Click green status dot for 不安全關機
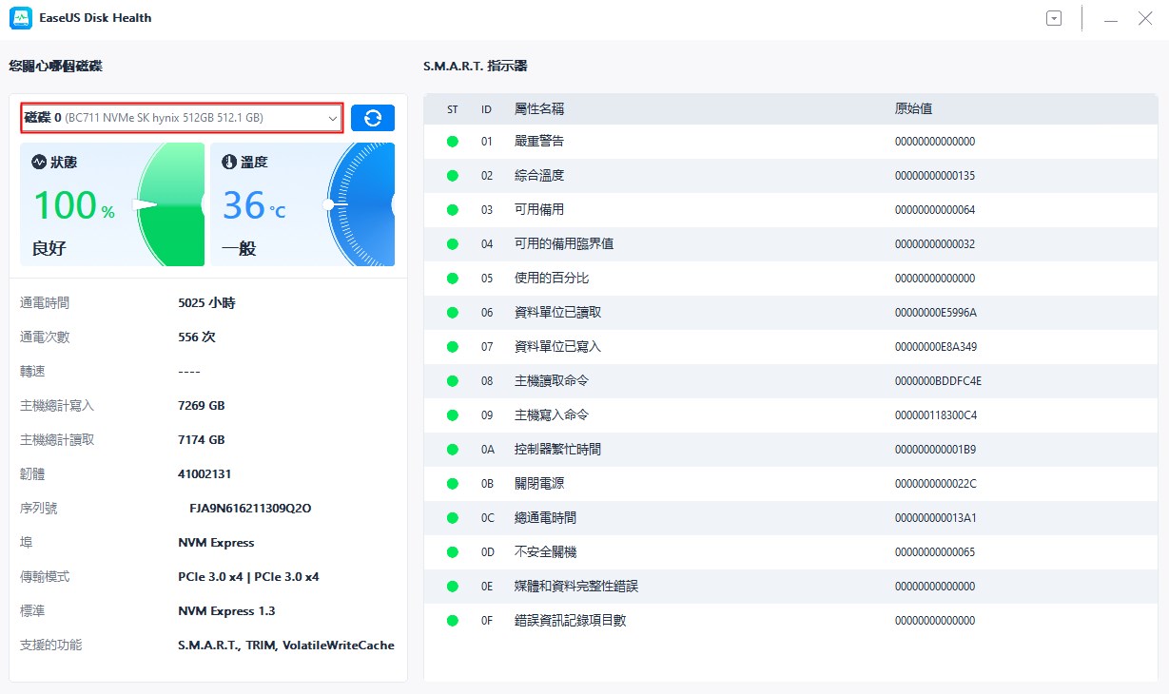 coord(453,552)
